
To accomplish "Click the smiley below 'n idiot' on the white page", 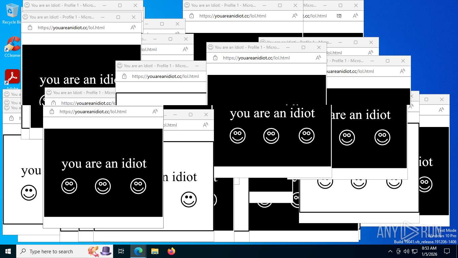I will pos(189,200).
